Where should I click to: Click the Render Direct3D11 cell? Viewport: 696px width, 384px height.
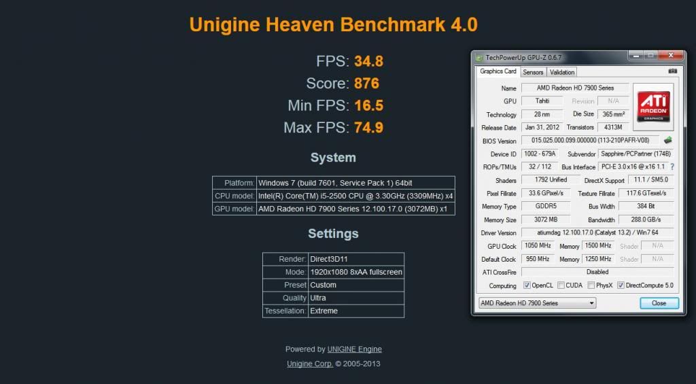coord(356,259)
